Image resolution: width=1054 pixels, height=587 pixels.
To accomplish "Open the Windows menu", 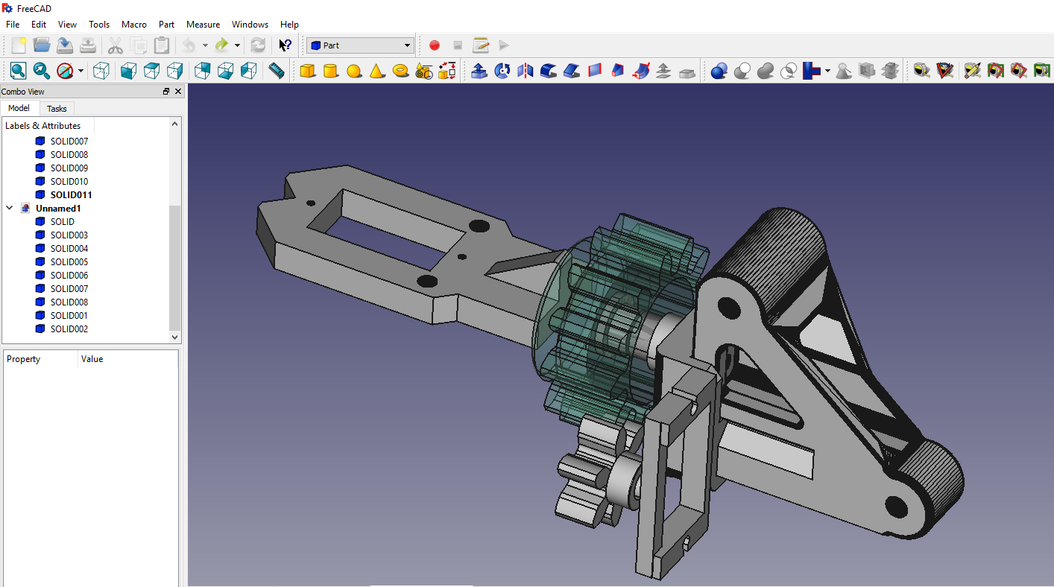I will [x=250, y=25].
